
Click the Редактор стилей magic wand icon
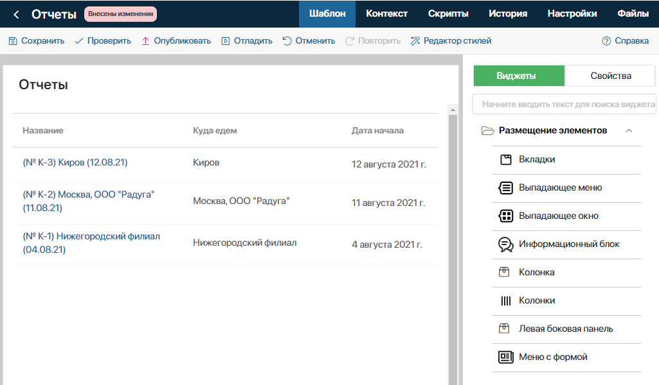415,41
